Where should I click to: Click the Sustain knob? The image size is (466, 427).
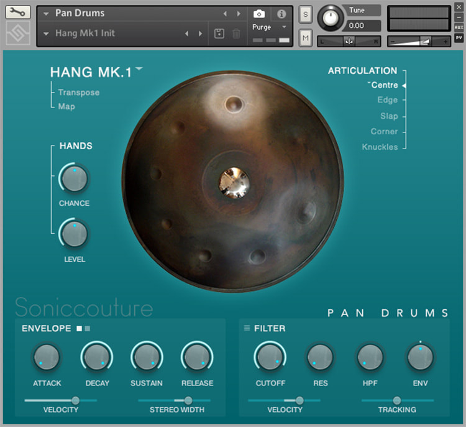[147, 357]
